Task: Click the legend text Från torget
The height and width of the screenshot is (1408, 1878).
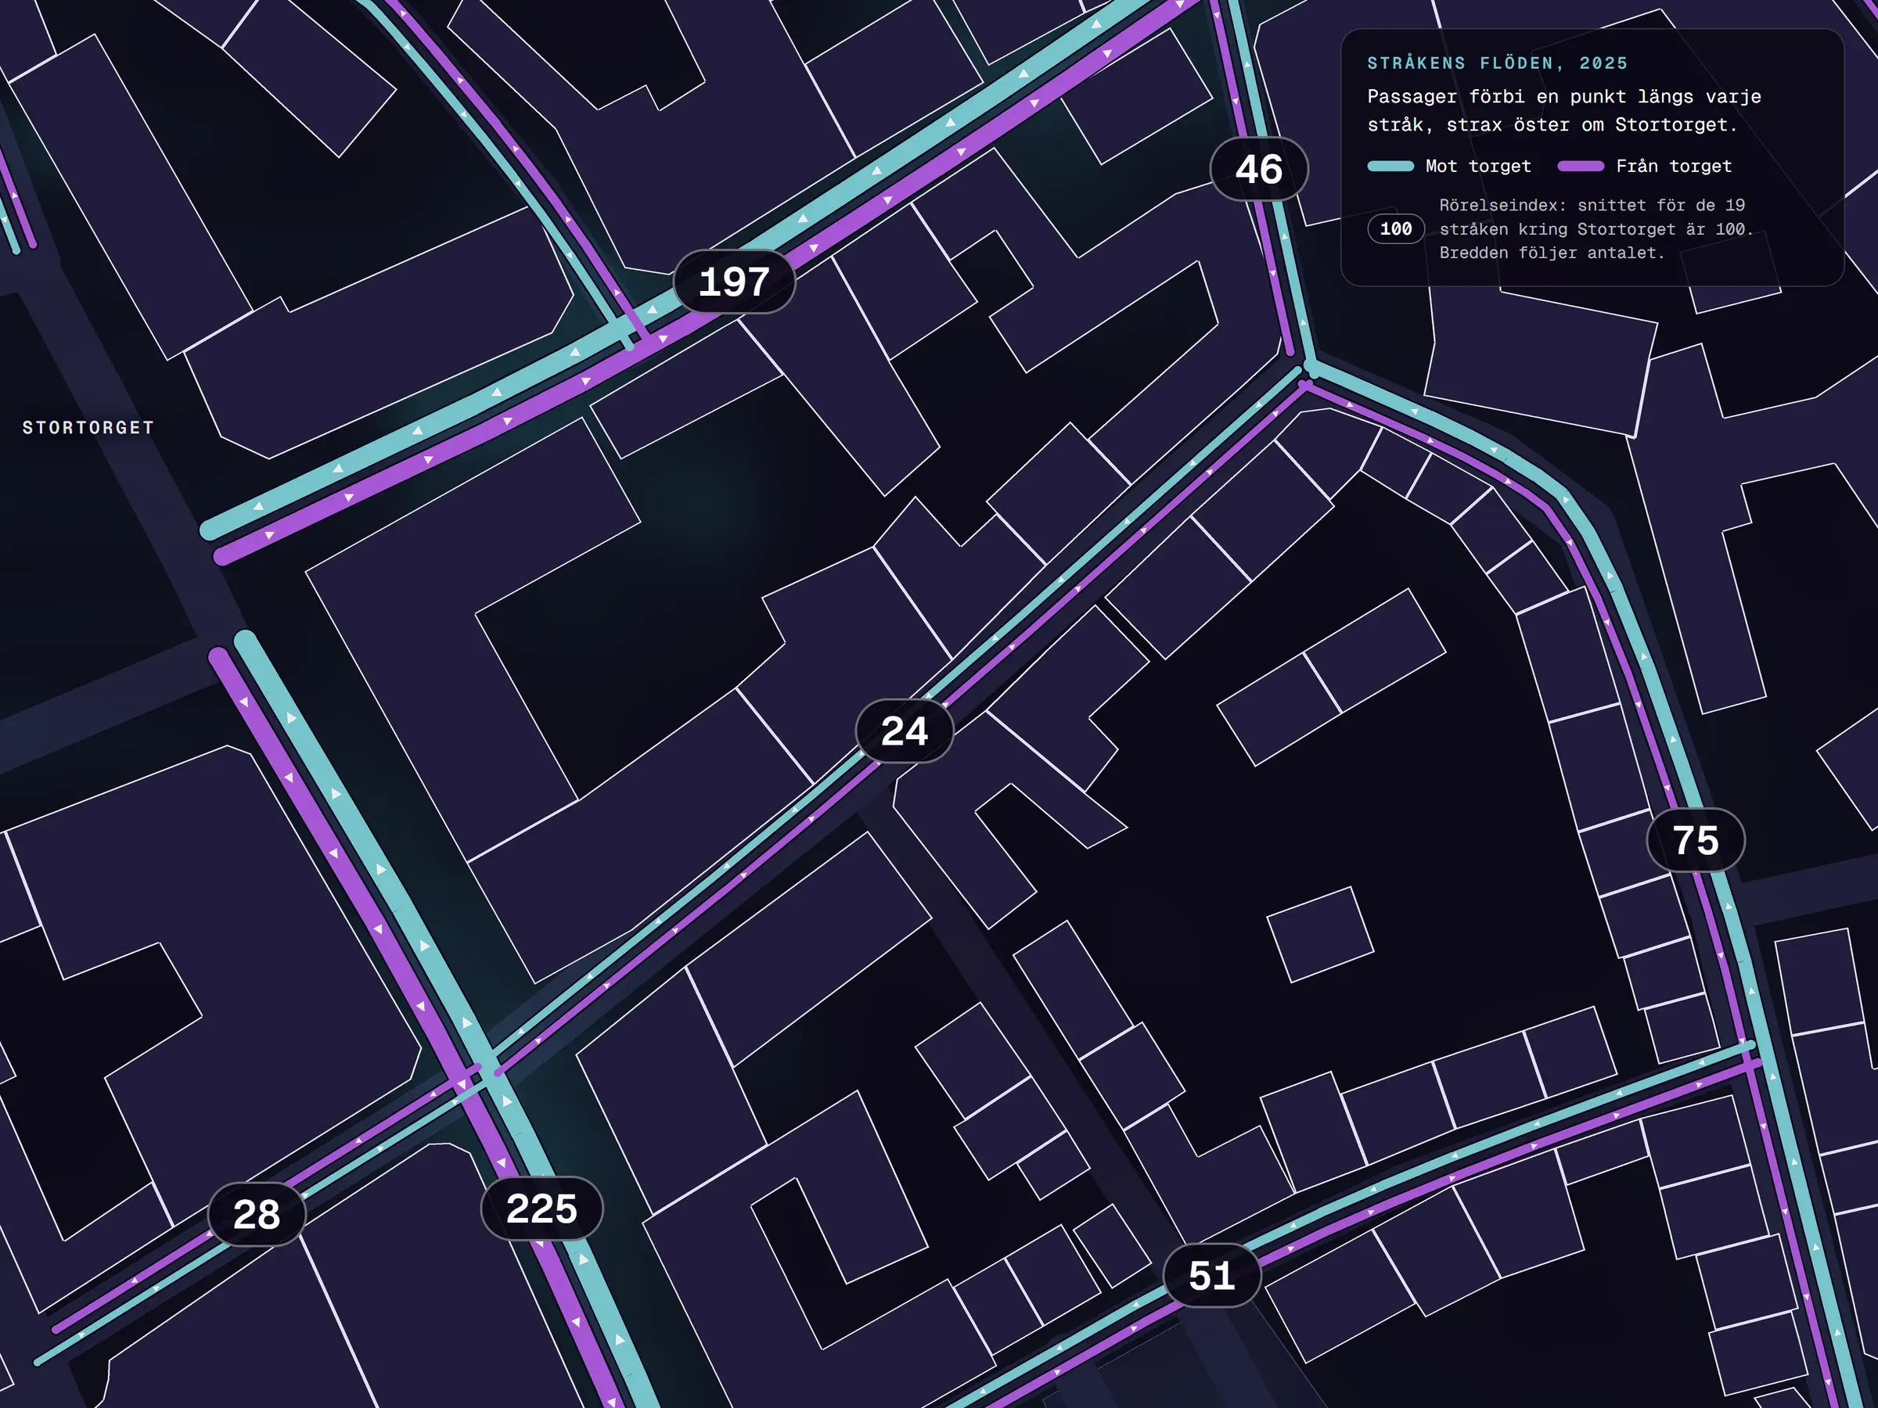Action: (x=1674, y=167)
